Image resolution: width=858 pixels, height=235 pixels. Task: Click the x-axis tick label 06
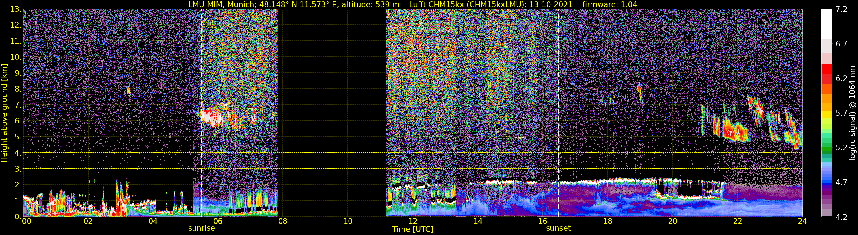[218, 221]
